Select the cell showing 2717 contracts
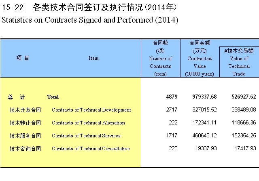 tap(172, 110)
